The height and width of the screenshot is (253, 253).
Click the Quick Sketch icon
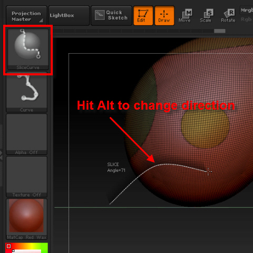point(100,15)
